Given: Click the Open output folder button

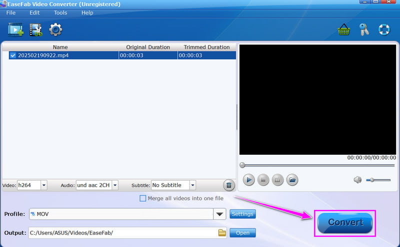Looking at the screenshot, I should pos(242,233).
